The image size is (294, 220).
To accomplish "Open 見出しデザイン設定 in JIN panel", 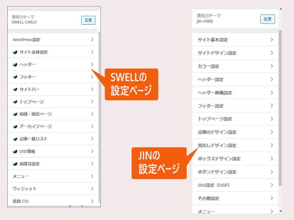I will tap(235, 146).
